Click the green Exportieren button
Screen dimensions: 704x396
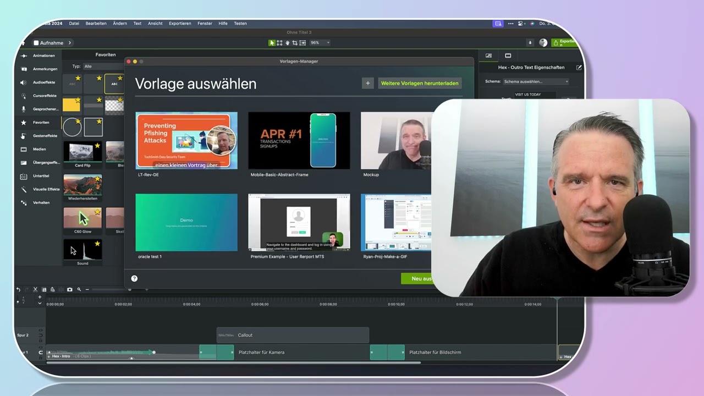[565, 43]
